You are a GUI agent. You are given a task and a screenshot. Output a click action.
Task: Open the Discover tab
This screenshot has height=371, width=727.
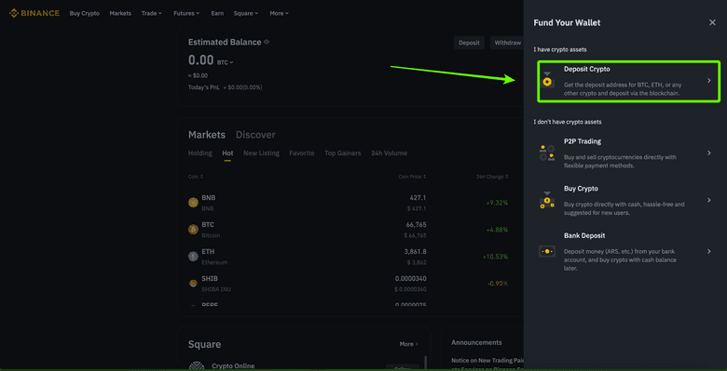click(255, 135)
